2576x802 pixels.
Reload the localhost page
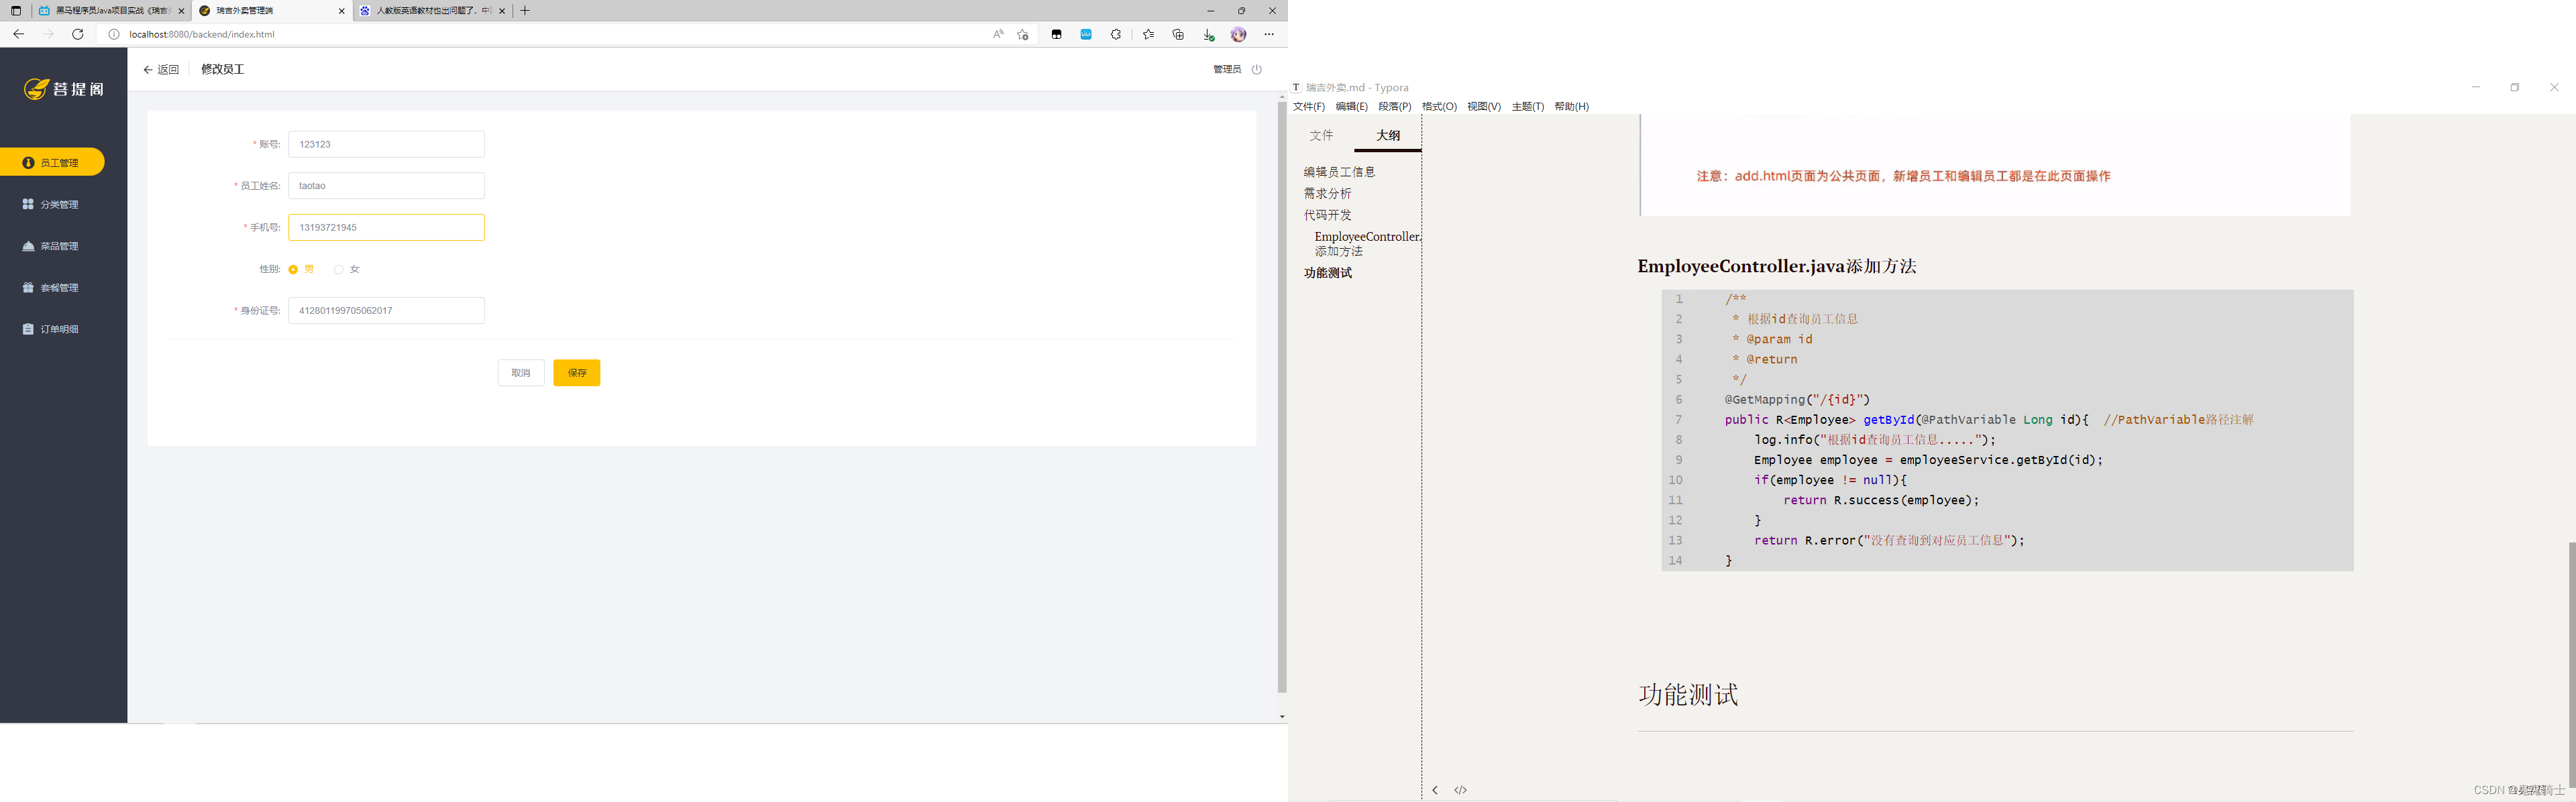pyautogui.click(x=78, y=34)
